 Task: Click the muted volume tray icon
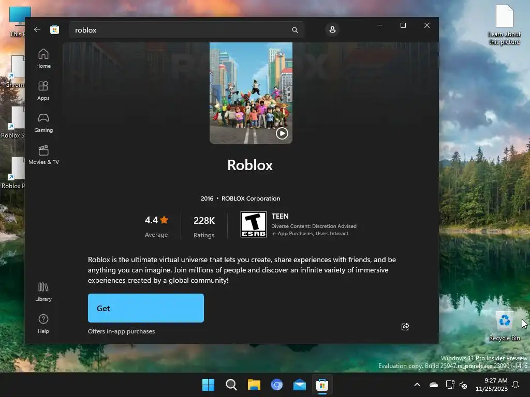click(463, 385)
